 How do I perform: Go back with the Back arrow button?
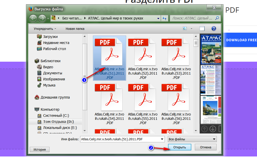tap(33, 18)
